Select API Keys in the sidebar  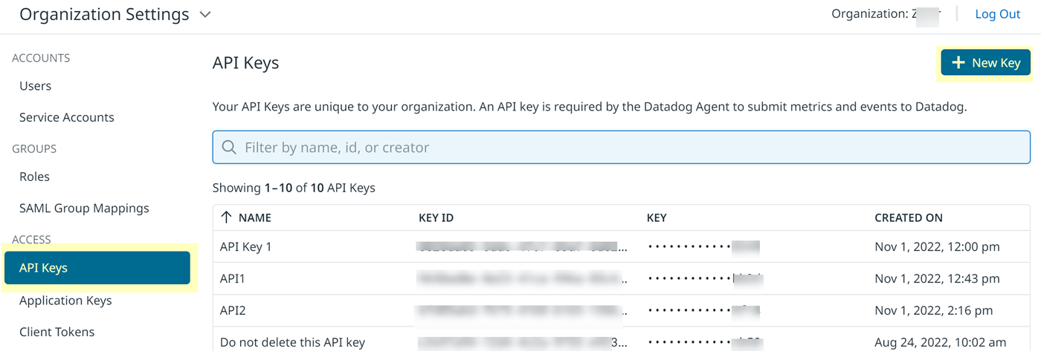[x=97, y=268]
